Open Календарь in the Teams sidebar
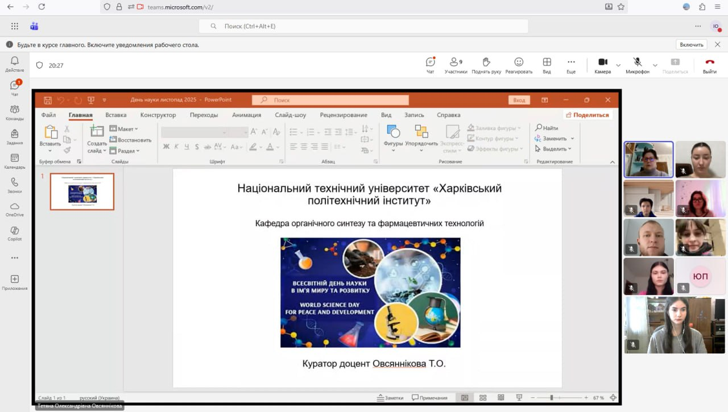Viewport: 728px width, 412px height. pos(15,161)
